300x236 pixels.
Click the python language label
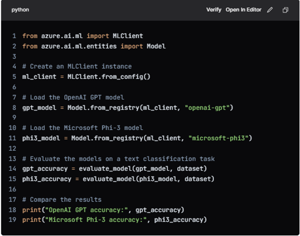(x=20, y=10)
